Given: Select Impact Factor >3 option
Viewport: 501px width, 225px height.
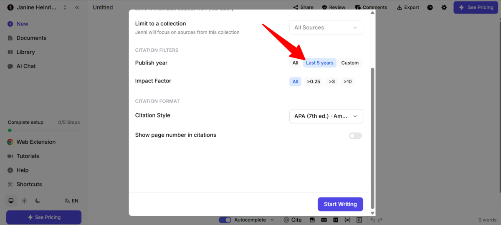Looking at the screenshot, I should [332, 82].
